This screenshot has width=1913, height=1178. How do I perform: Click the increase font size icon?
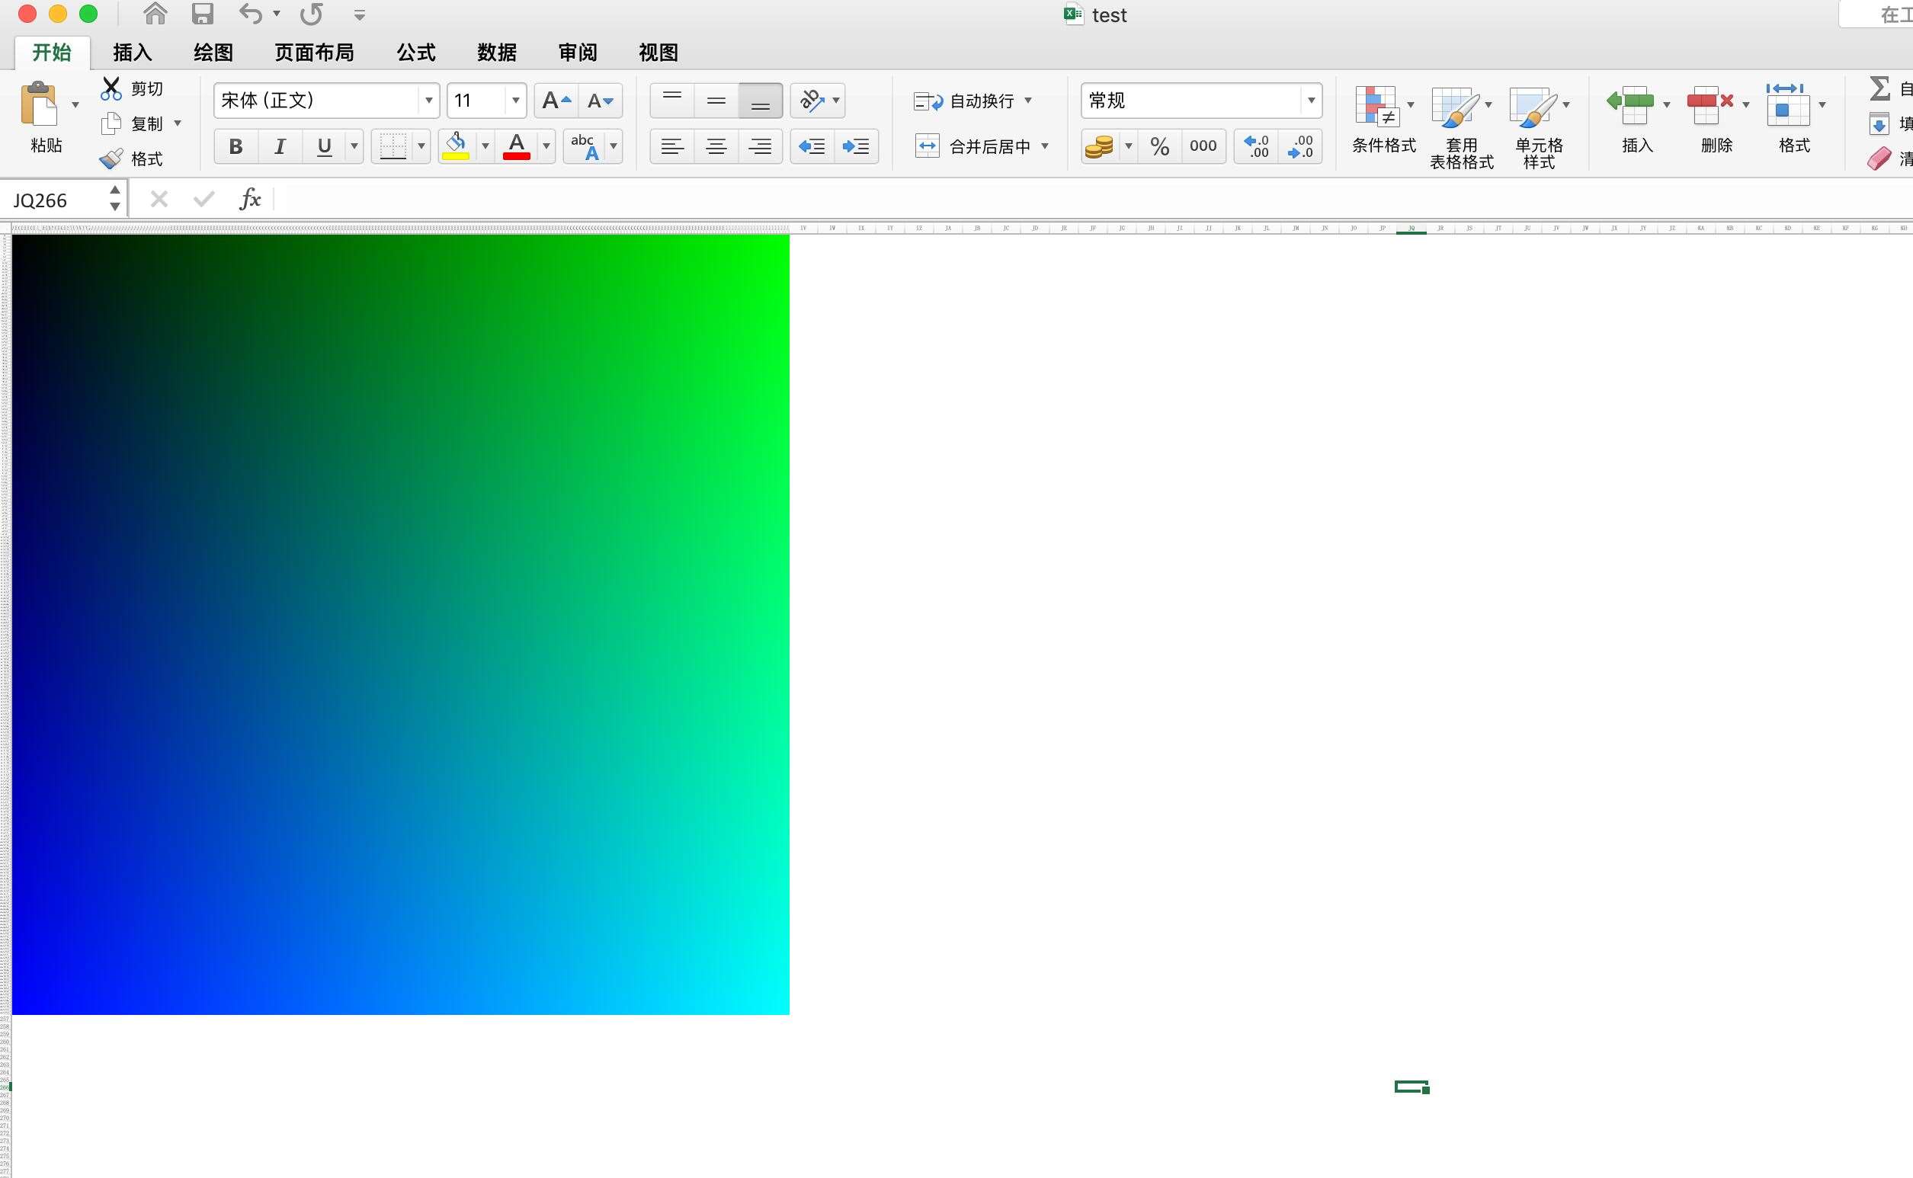click(x=556, y=101)
